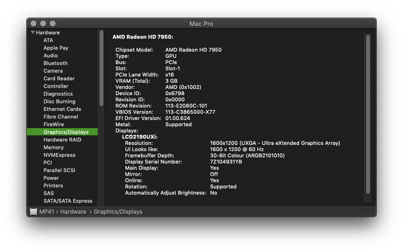Viewport: 403px width, 252px height.
Task: Collapse the Hardware disclosure triangle
Action: [x=33, y=33]
